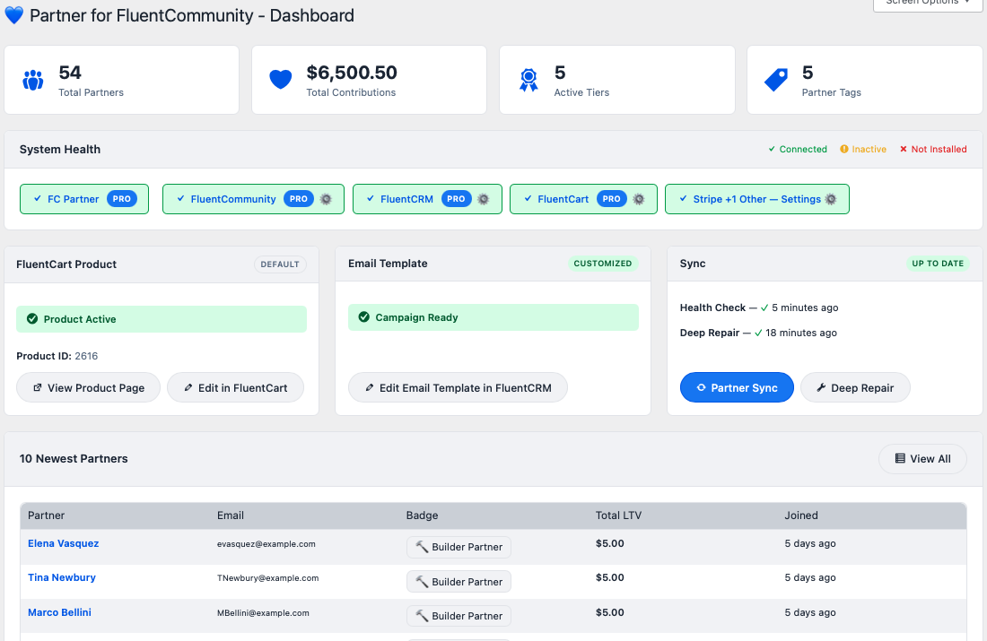Image resolution: width=987 pixels, height=641 pixels.
Task: Click the 10 Newest Partners heading
Action: pos(74,459)
